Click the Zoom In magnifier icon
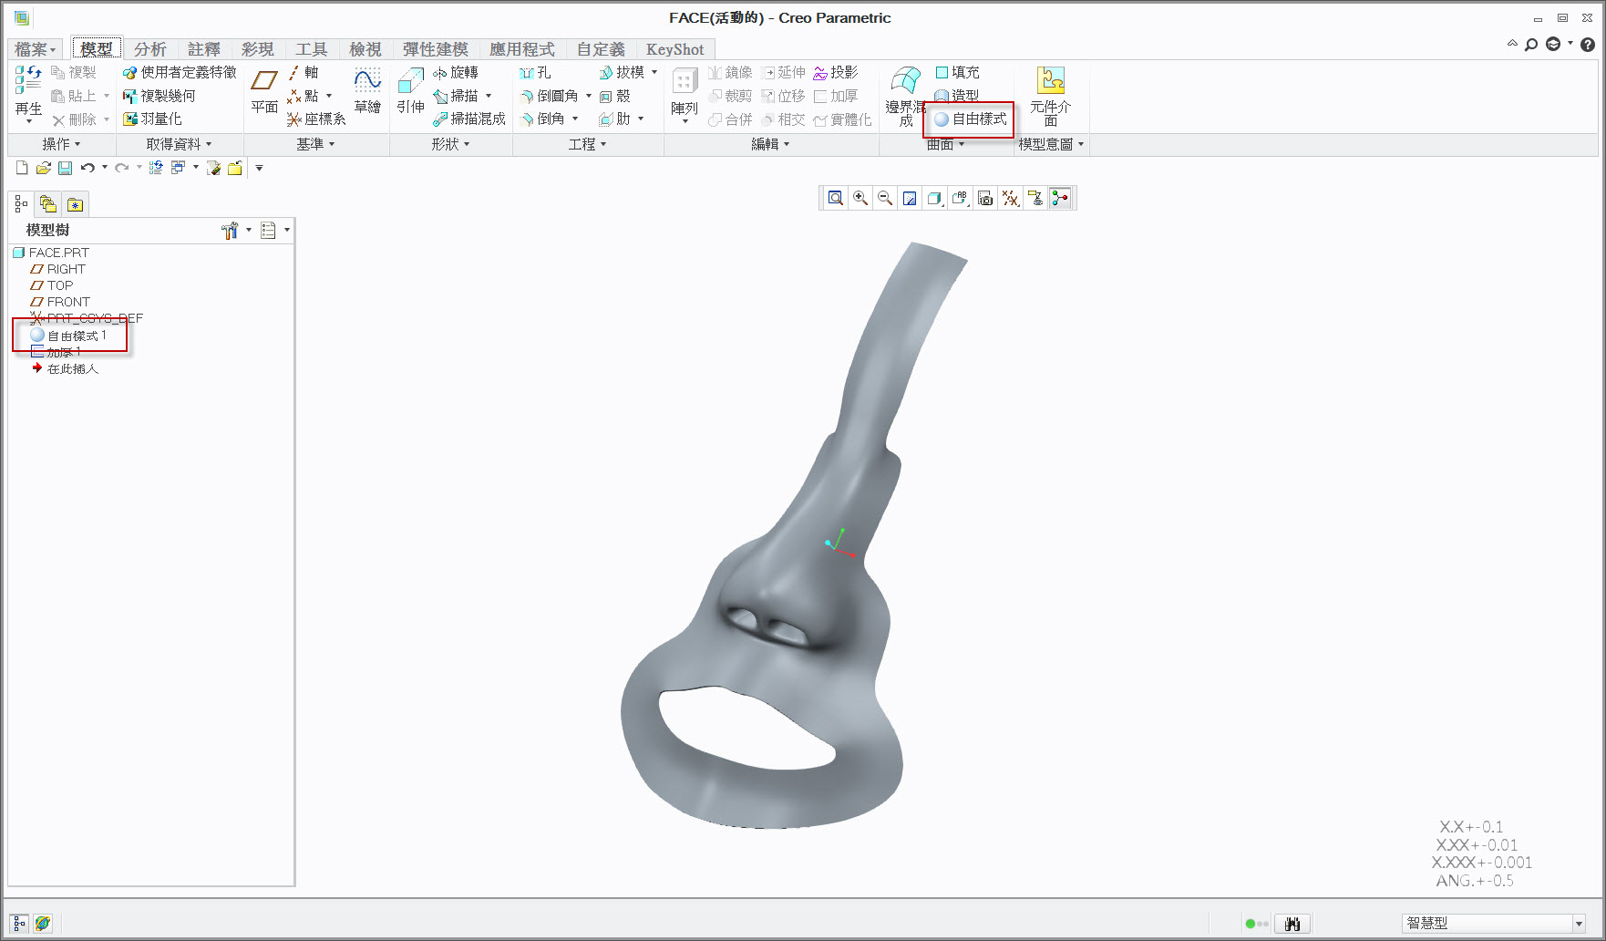The width and height of the screenshot is (1606, 941). click(860, 198)
